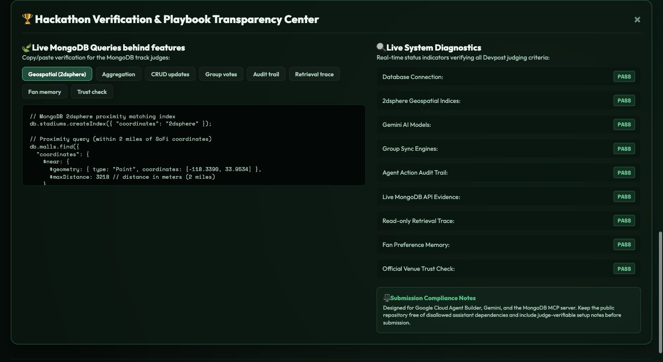Click the leaf icon beside Live MongoDB Queries
The height and width of the screenshot is (362, 663).
(27, 47)
